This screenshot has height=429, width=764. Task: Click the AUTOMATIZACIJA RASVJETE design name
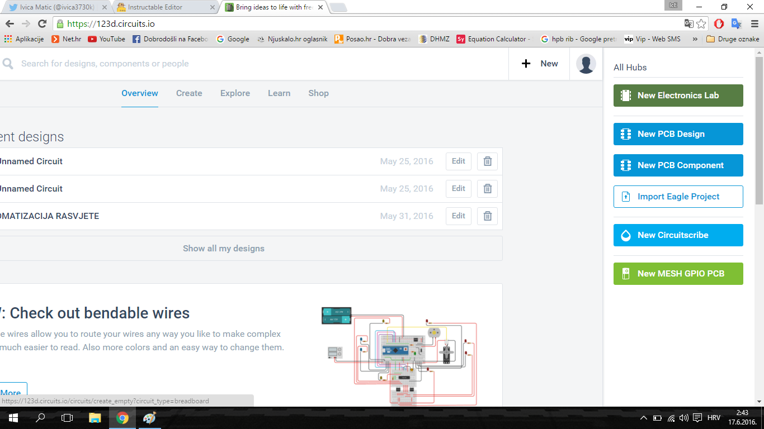click(x=49, y=216)
